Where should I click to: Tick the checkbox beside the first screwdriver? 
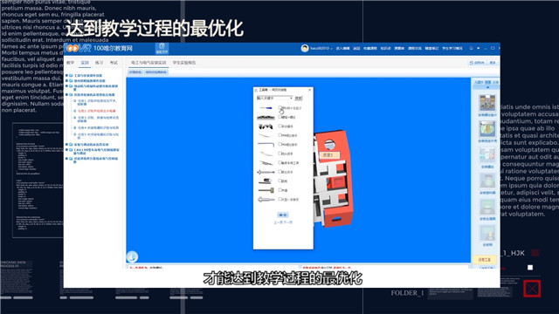(279, 107)
